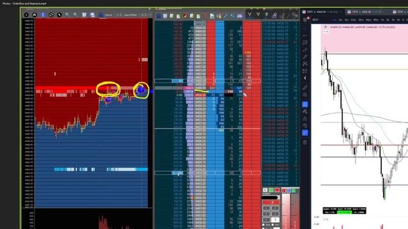Viewport: 408px width, 229px height.
Task: Collapse the lower pane legend arrow showing 1
Action: [x=326, y=219]
